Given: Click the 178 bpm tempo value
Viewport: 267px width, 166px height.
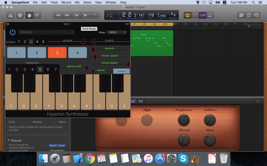Looking at the screenshot, I should point(151,15).
